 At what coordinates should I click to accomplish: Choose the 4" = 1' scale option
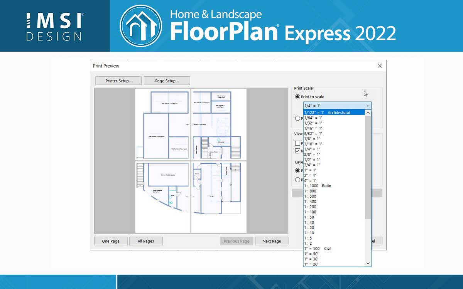pyautogui.click(x=334, y=180)
